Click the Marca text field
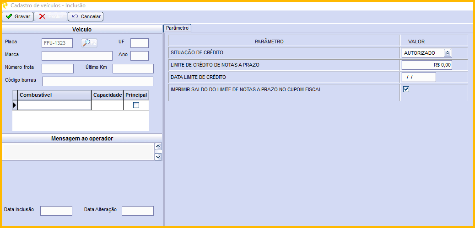Screen dimensions: 475x228 click(77, 56)
